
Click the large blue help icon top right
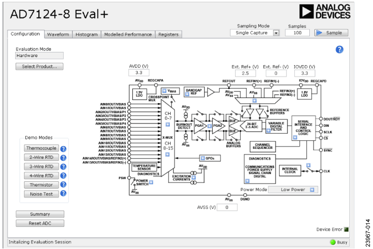coord(339,50)
